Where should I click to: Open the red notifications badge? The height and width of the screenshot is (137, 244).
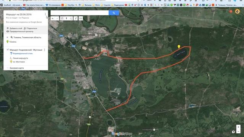click(231, 11)
